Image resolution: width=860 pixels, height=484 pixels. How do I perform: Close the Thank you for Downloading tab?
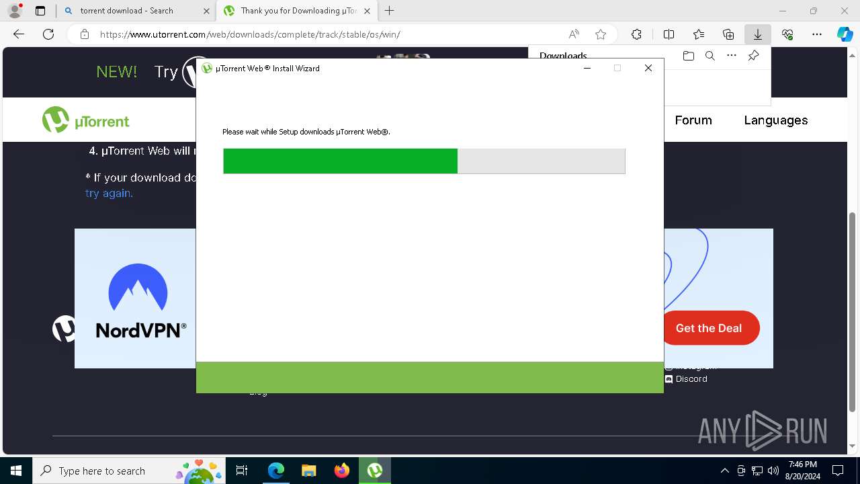[367, 11]
